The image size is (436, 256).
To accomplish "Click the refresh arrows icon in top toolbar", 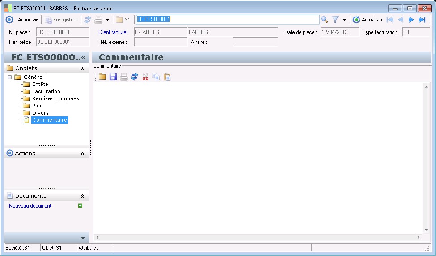I will click(x=88, y=20).
